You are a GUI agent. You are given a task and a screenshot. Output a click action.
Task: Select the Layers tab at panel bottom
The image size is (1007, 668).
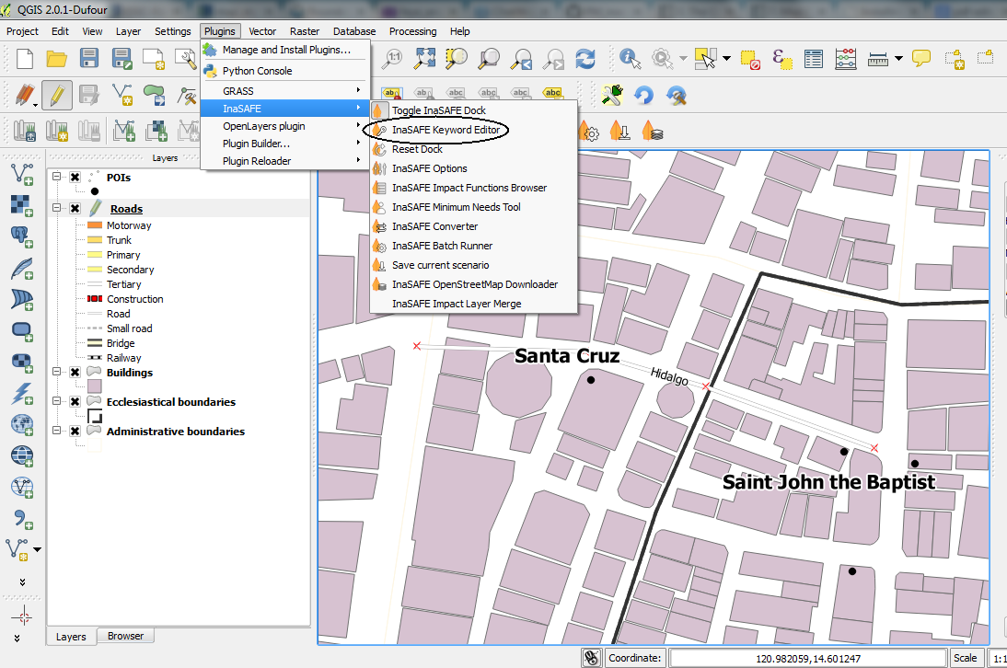[x=71, y=637]
